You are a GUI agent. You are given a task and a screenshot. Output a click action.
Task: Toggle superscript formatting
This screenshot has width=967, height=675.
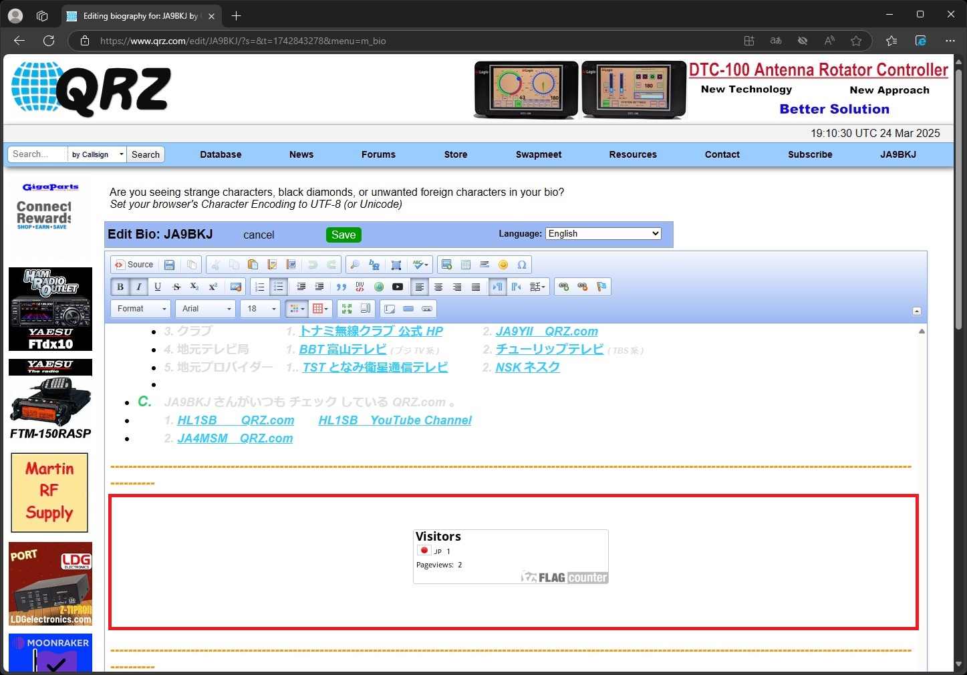click(213, 287)
